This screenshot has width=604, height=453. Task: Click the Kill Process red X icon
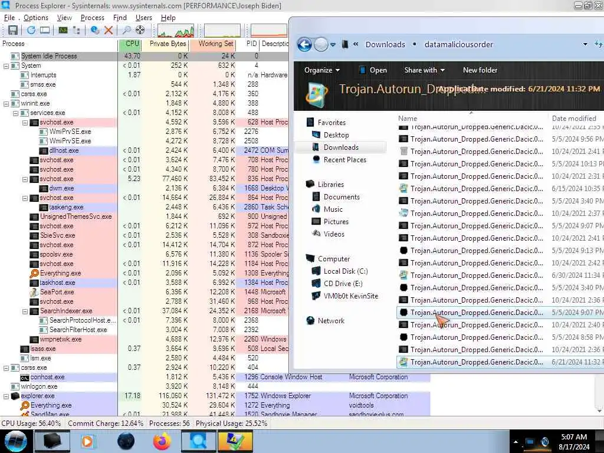pos(109,30)
